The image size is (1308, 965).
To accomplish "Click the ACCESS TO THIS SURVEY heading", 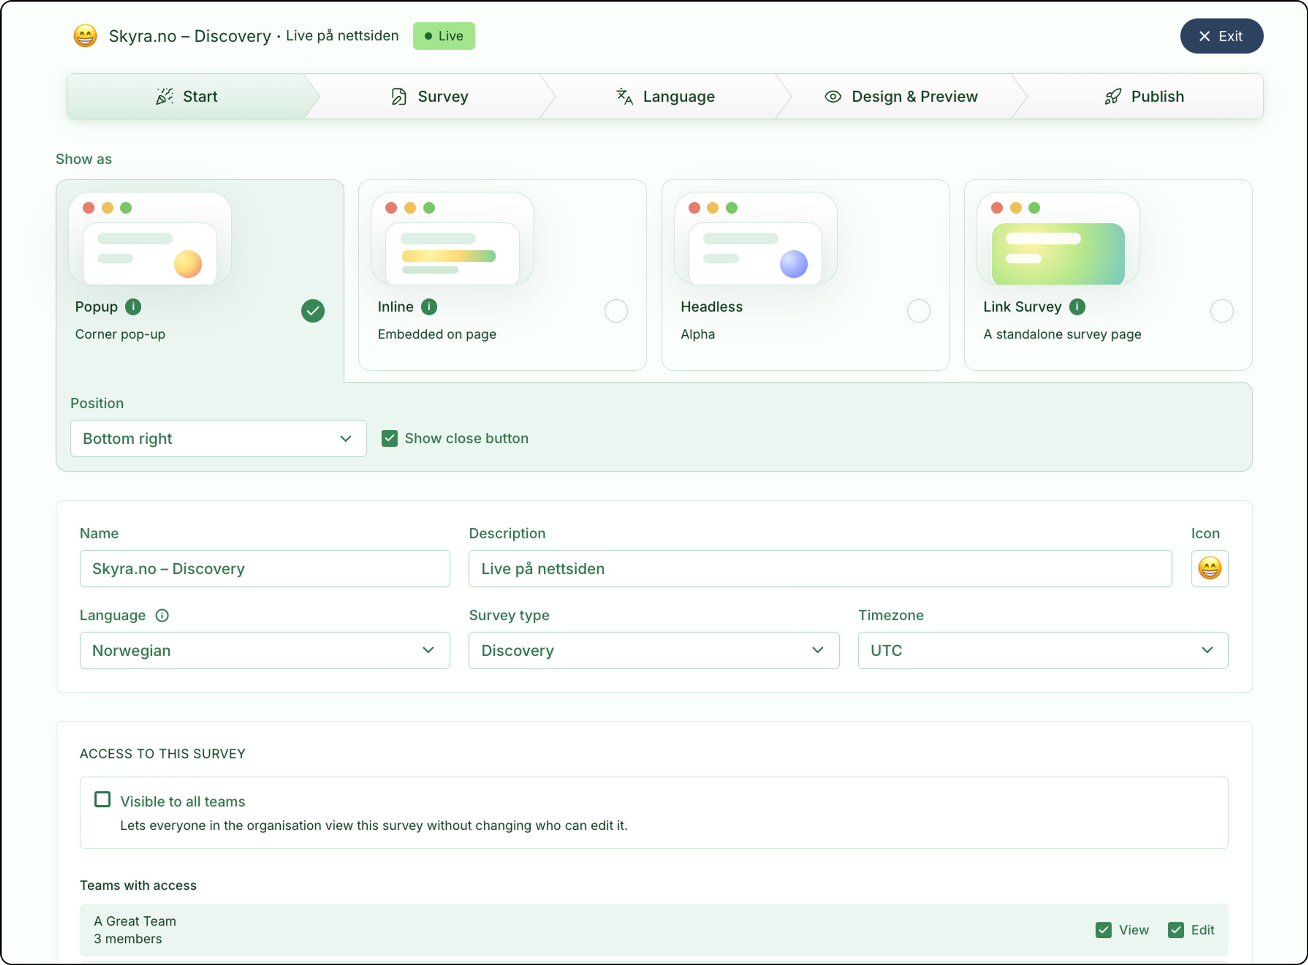I will (x=162, y=753).
